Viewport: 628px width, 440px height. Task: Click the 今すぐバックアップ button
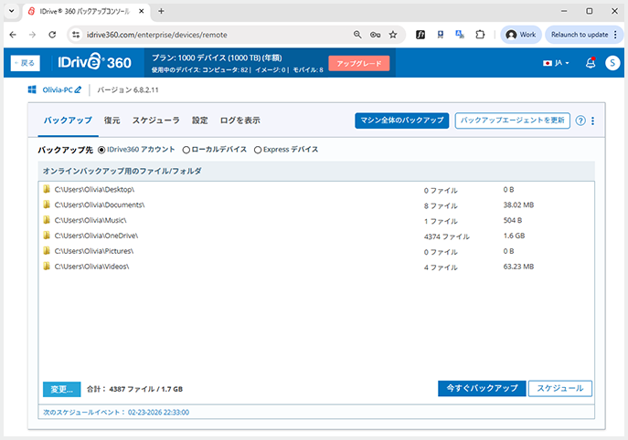coord(482,388)
